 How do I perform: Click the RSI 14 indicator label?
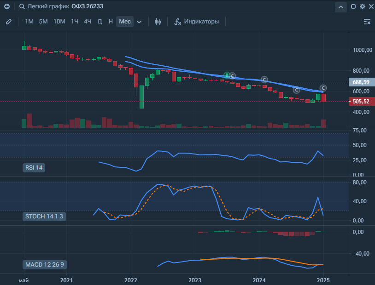pos(34,168)
